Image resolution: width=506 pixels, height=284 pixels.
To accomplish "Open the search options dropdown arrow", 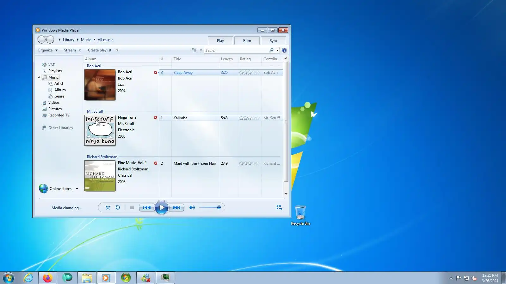I will [x=278, y=50].
